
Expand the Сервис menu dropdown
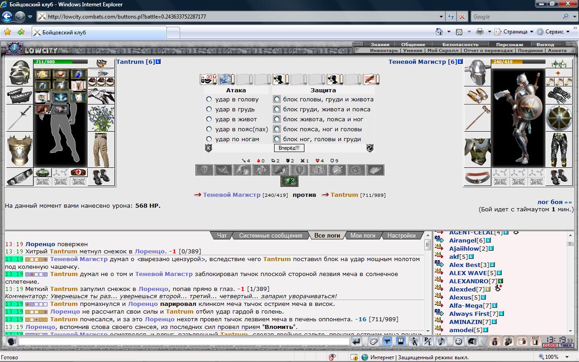[568, 32]
